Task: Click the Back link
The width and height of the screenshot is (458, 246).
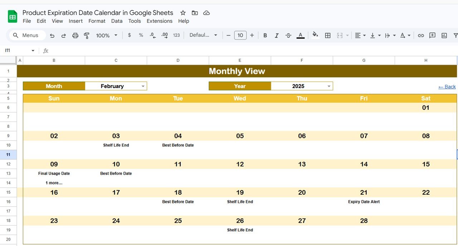Action: pyautogui.click(x=447, y=87)
